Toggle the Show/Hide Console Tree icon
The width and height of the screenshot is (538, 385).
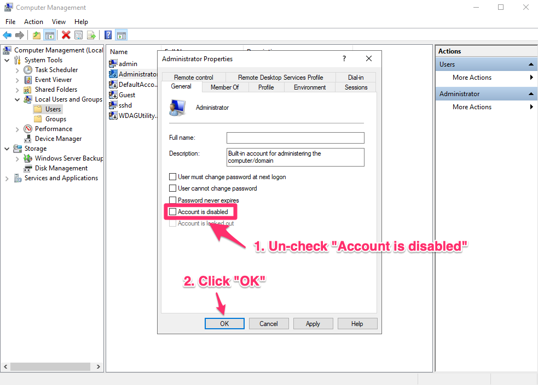tap(49, 35)
